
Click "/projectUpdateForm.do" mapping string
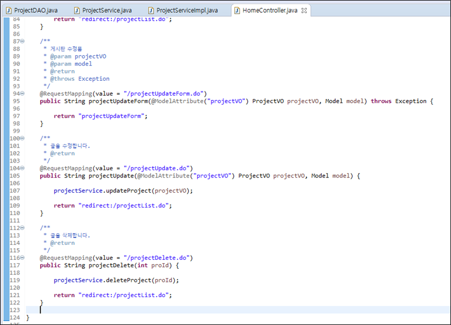click(x=164, y=93)
